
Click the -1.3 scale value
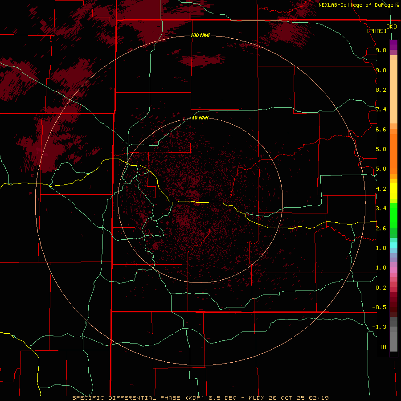point(379,327)
